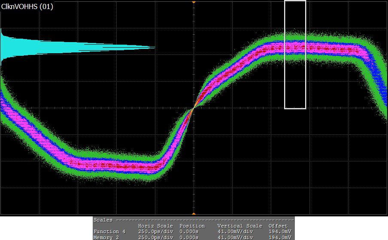The width and height of the screenshot is (388, 240).
Task: Click the Vertical Scale column header
Action: [x=239, y=226]
